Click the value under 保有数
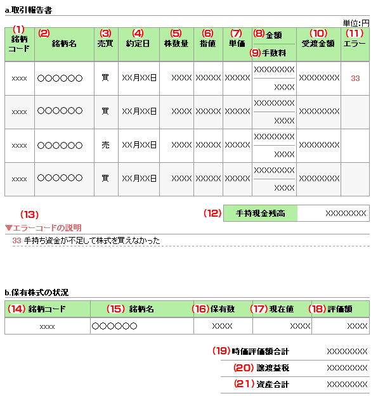Screen dimensions: 371x396 tap(222, 326)
